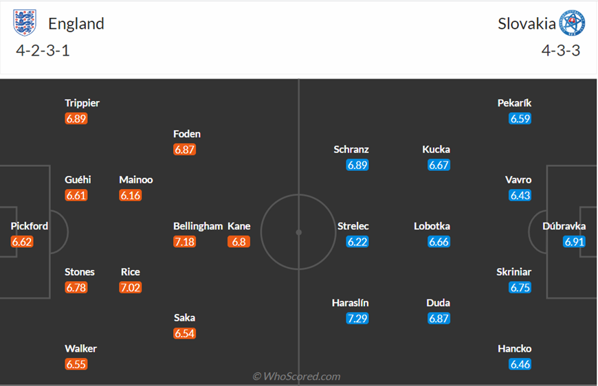
Task: Select Bellingham's 7.18 rating badge
Action: pos(185,242)
